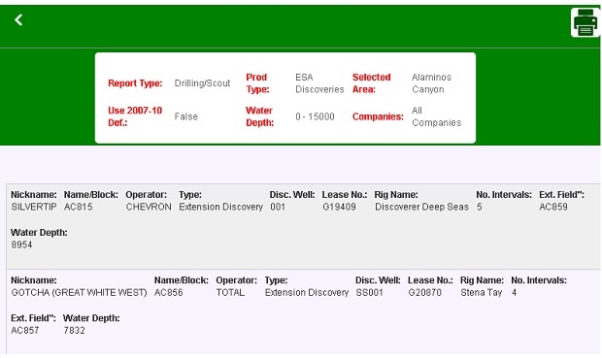Click the back arrow icon

click(18, 20)
